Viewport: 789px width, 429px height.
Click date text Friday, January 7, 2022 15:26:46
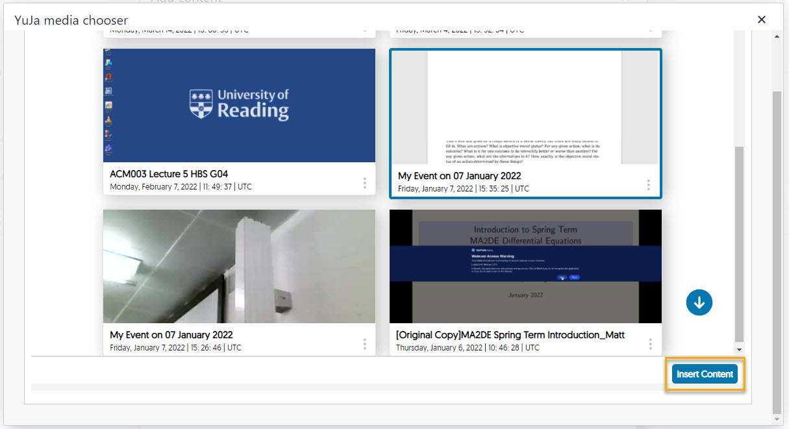(175, 348)
